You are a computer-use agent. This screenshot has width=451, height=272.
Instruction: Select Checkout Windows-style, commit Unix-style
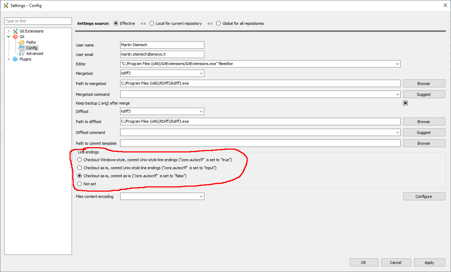80,159
